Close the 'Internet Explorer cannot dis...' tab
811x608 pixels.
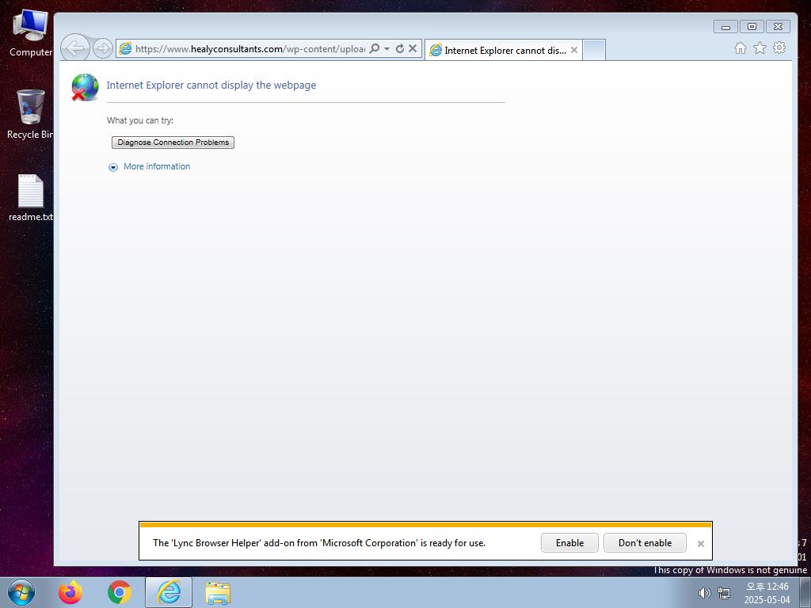point(574,50)
